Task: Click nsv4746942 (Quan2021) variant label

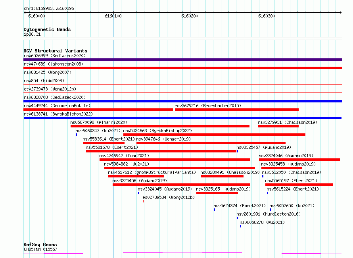Action: (124, 156)
